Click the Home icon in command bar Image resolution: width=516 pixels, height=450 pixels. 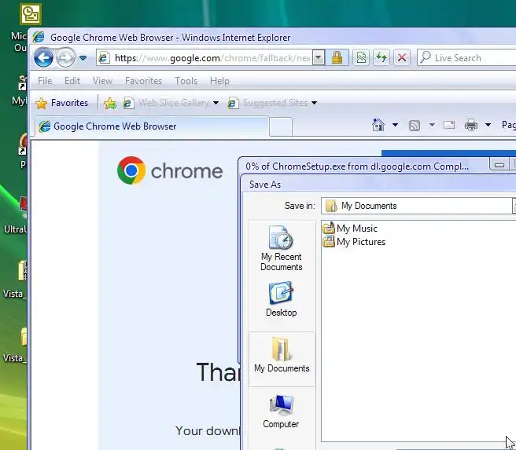(x=378, y=125)
